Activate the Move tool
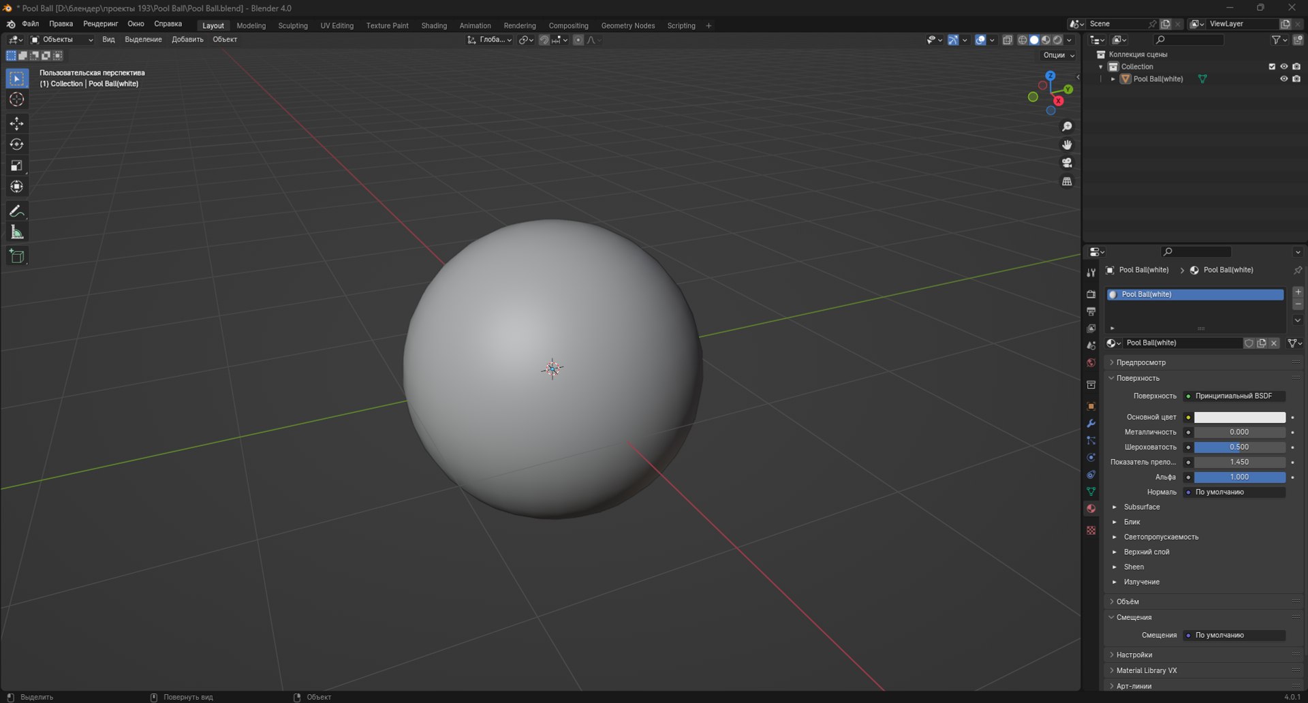 [17, 123]
